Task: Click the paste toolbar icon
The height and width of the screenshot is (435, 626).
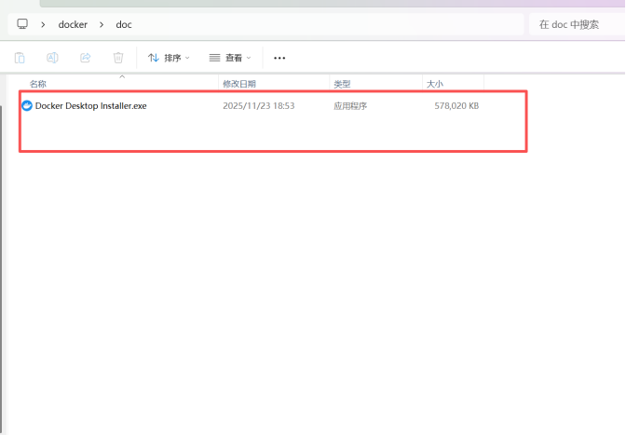Action: coord(20,58)
